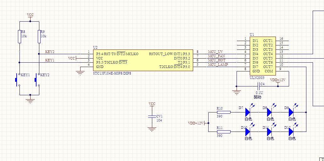Click the KEY2 net label on U2 pin 1 wire
Screen dimensions: 324x161
tap(50, 52)
